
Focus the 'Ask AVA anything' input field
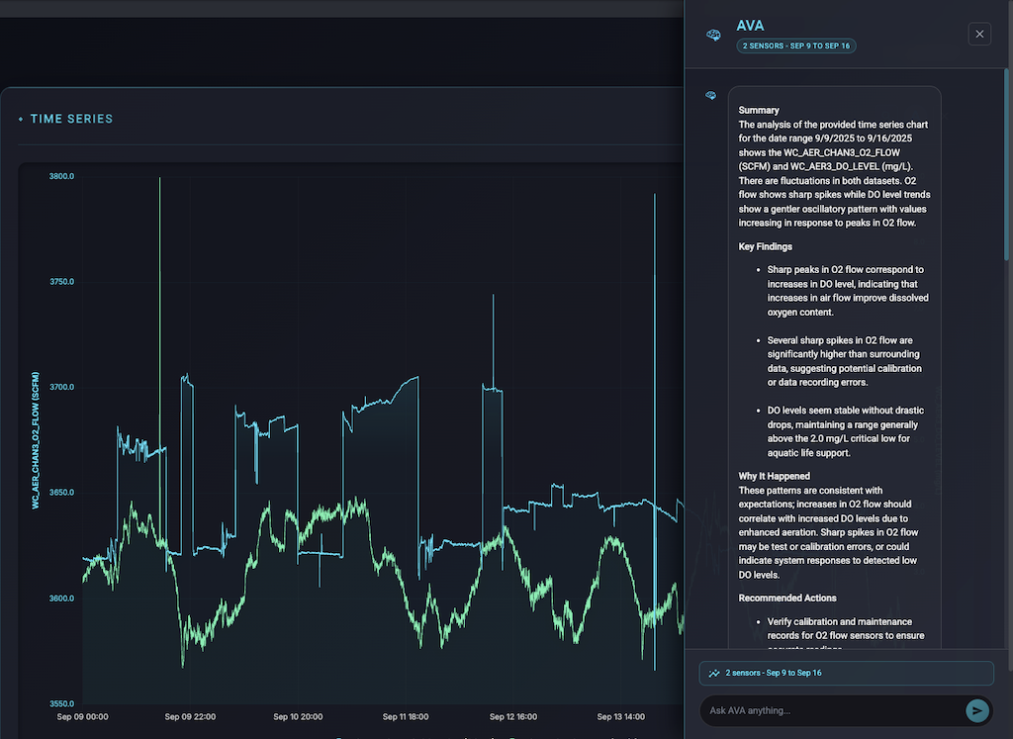[x=831, y=710]
